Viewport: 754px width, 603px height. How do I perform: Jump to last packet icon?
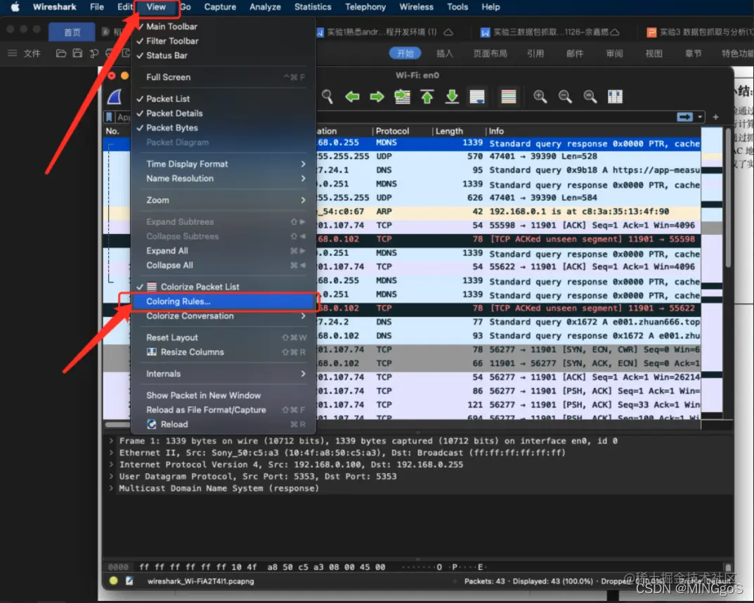pos(452,97)
